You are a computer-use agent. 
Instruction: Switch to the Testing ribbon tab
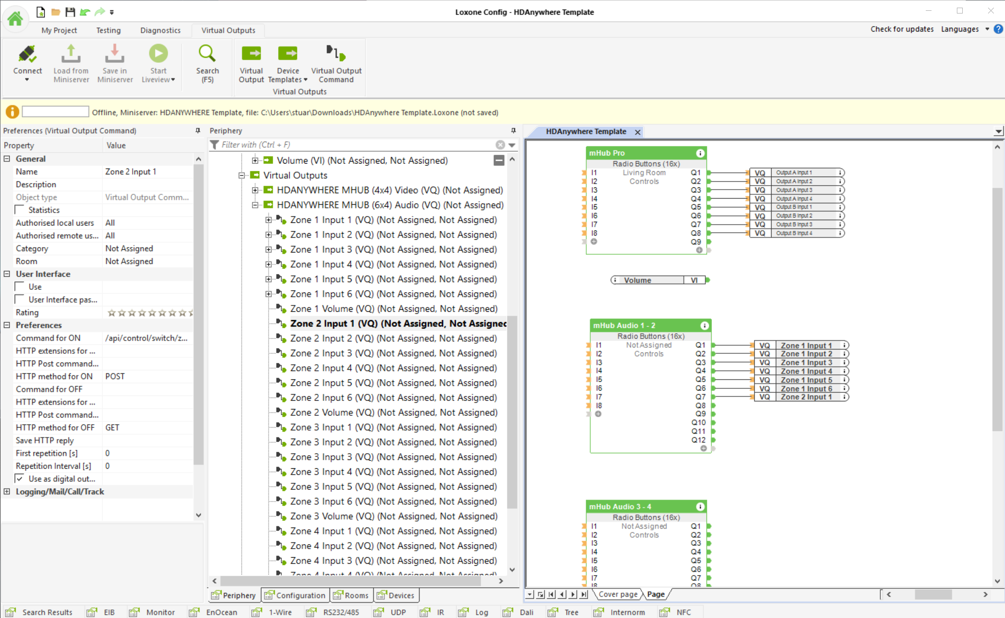click(x=108, y=30)
